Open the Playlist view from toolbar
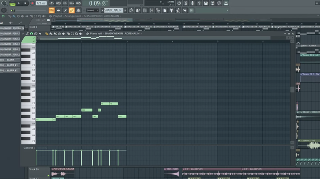This screenshot has width=320, height=179. click(131, 10)
